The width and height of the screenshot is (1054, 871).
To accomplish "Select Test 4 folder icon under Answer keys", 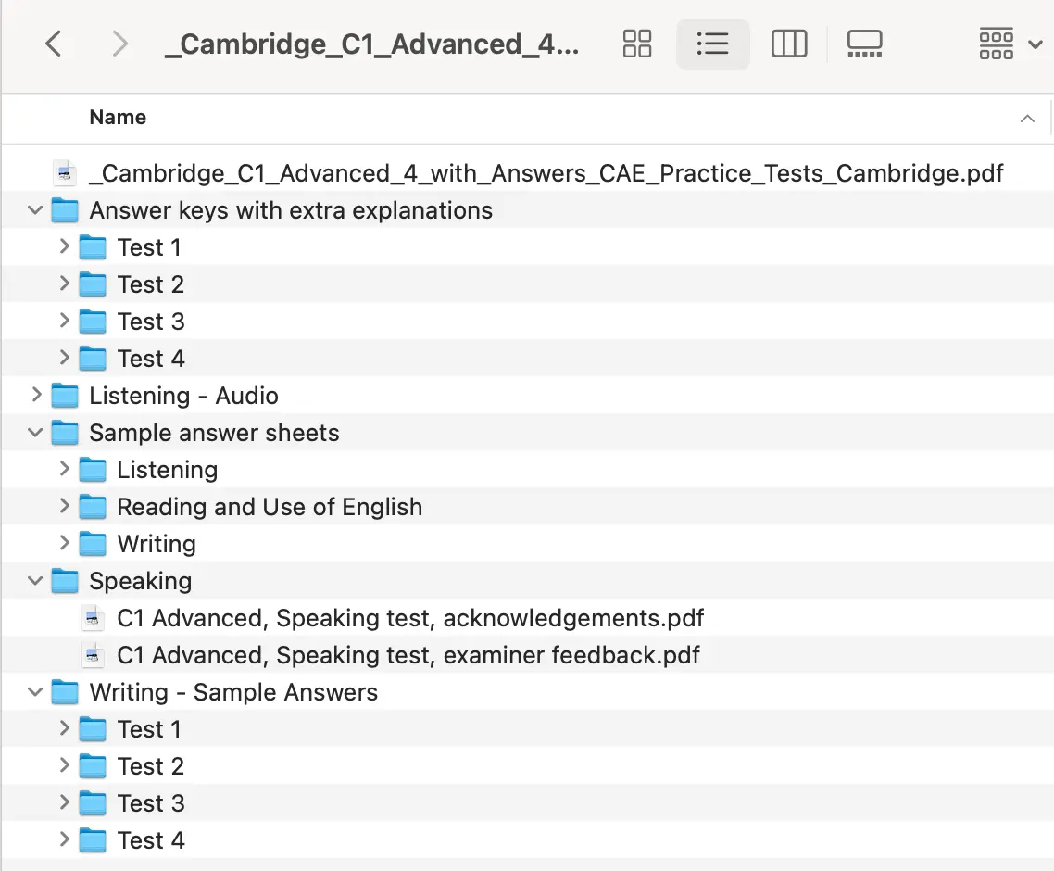I will 93,358.
